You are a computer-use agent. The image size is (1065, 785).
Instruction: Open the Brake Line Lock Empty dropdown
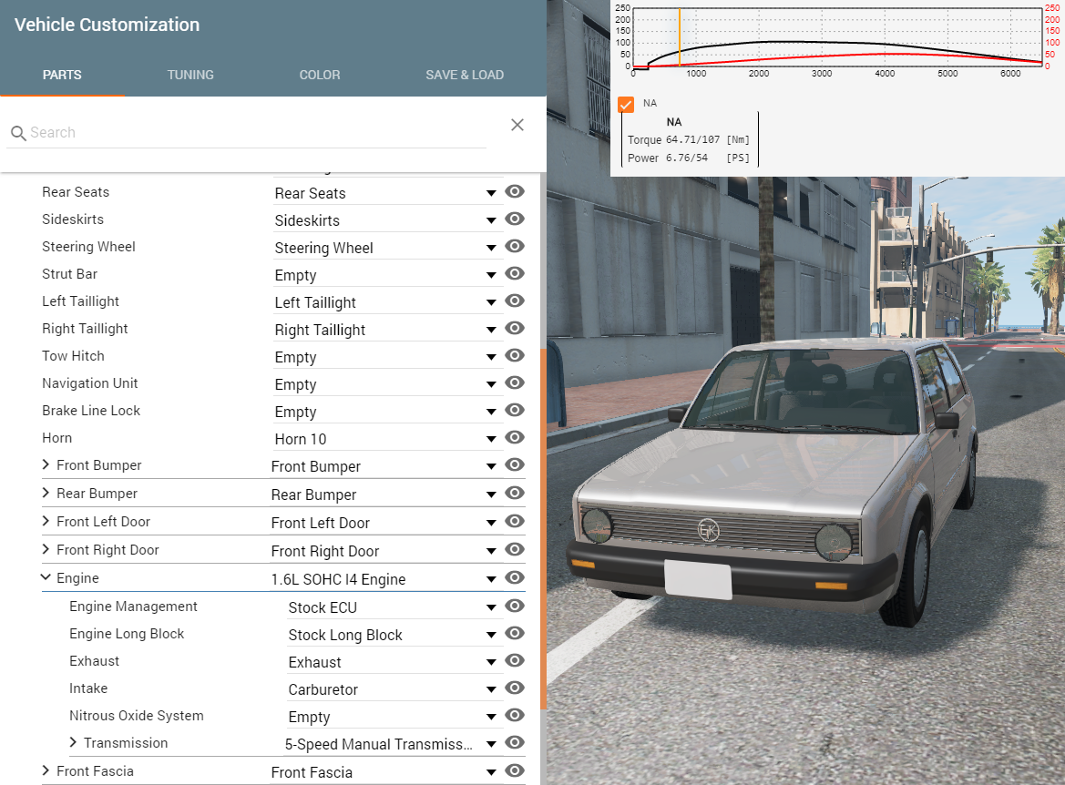click(388, 413)
